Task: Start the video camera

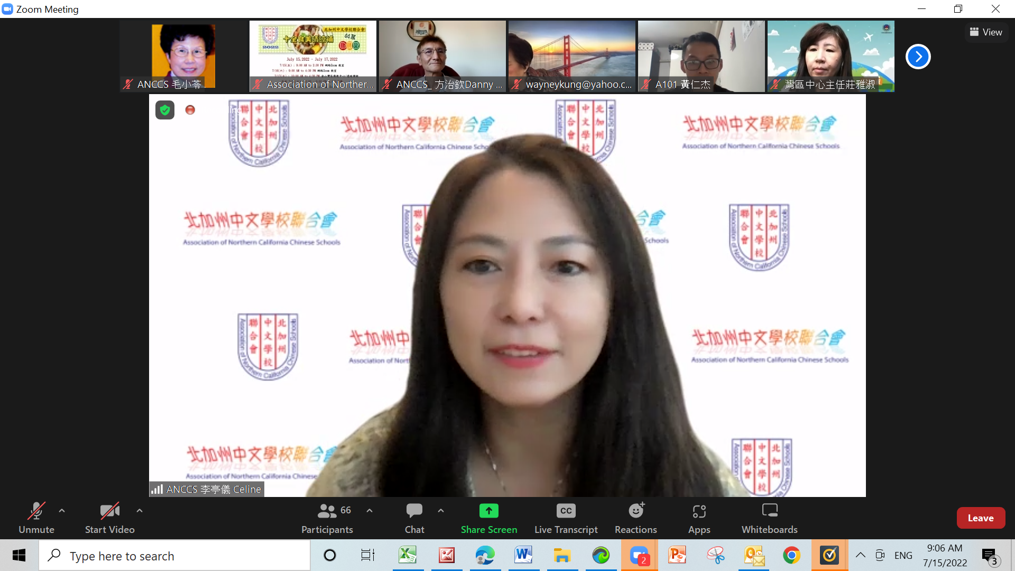Action: point(109,518)
